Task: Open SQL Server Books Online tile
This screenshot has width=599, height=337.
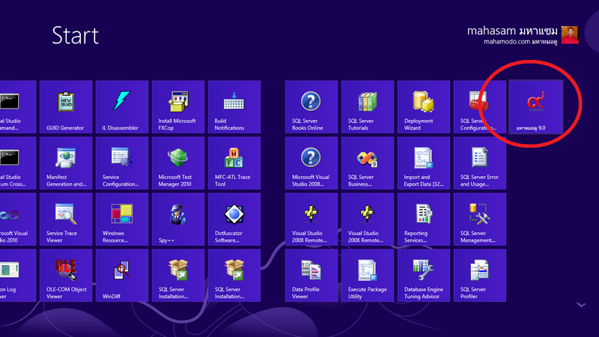Action: (x=311, y=107)
